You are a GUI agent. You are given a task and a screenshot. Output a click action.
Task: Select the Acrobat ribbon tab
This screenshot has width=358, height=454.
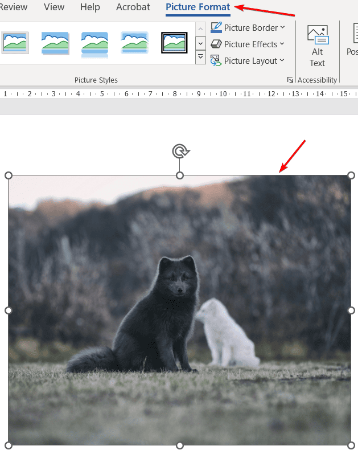(x=133, y=7)
